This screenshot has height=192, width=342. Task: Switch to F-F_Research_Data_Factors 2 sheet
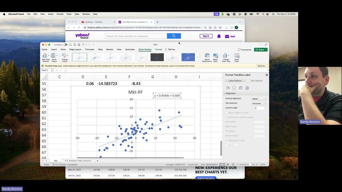(78, 161)
